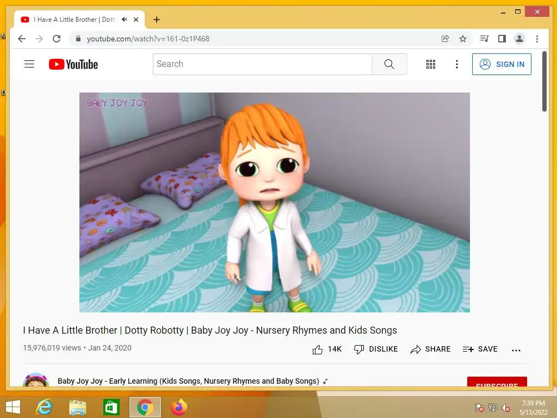Click the 15,976,019 views text
This screenshot has width=557, height=418.
tap(52, 348)
